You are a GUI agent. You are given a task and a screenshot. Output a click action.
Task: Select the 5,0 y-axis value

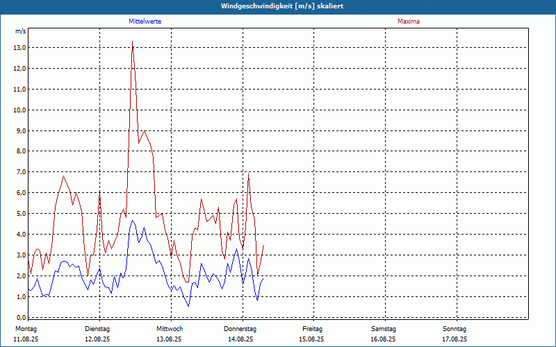click(x=21, y=214)
